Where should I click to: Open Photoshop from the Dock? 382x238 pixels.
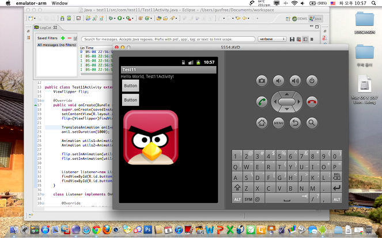pos(147,229)
